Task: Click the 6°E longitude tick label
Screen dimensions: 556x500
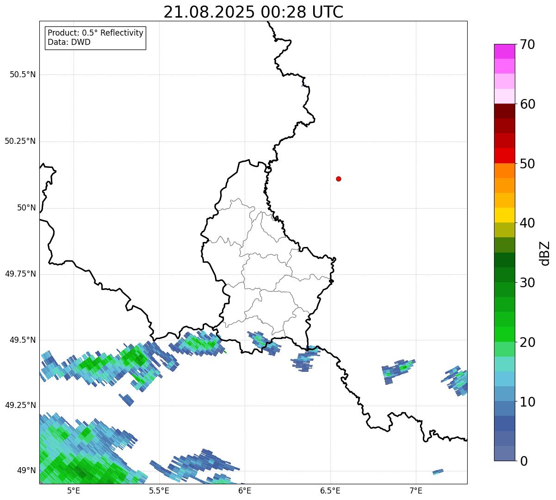Action: point(245,491)
